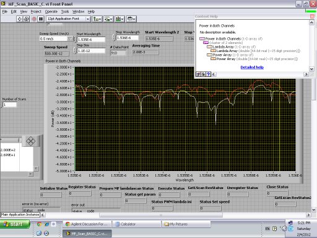Image resolution: width=317 pixels, height=238 pixels.
Task: Open the Sweep Speed (nm/s) ring dropdown
Action: [70, 38]
